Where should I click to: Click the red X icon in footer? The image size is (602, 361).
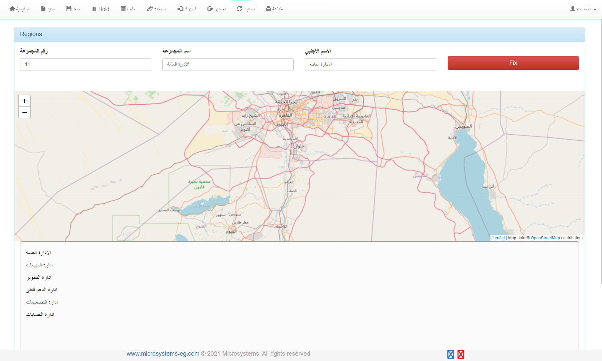click(461, 354)
